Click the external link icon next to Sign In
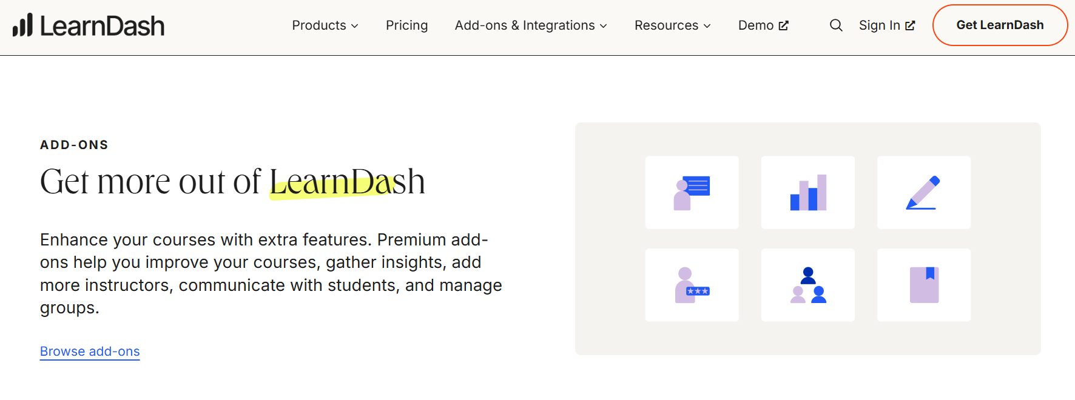The height and width of the screenshot is (400, 1075). coord(911,25)
